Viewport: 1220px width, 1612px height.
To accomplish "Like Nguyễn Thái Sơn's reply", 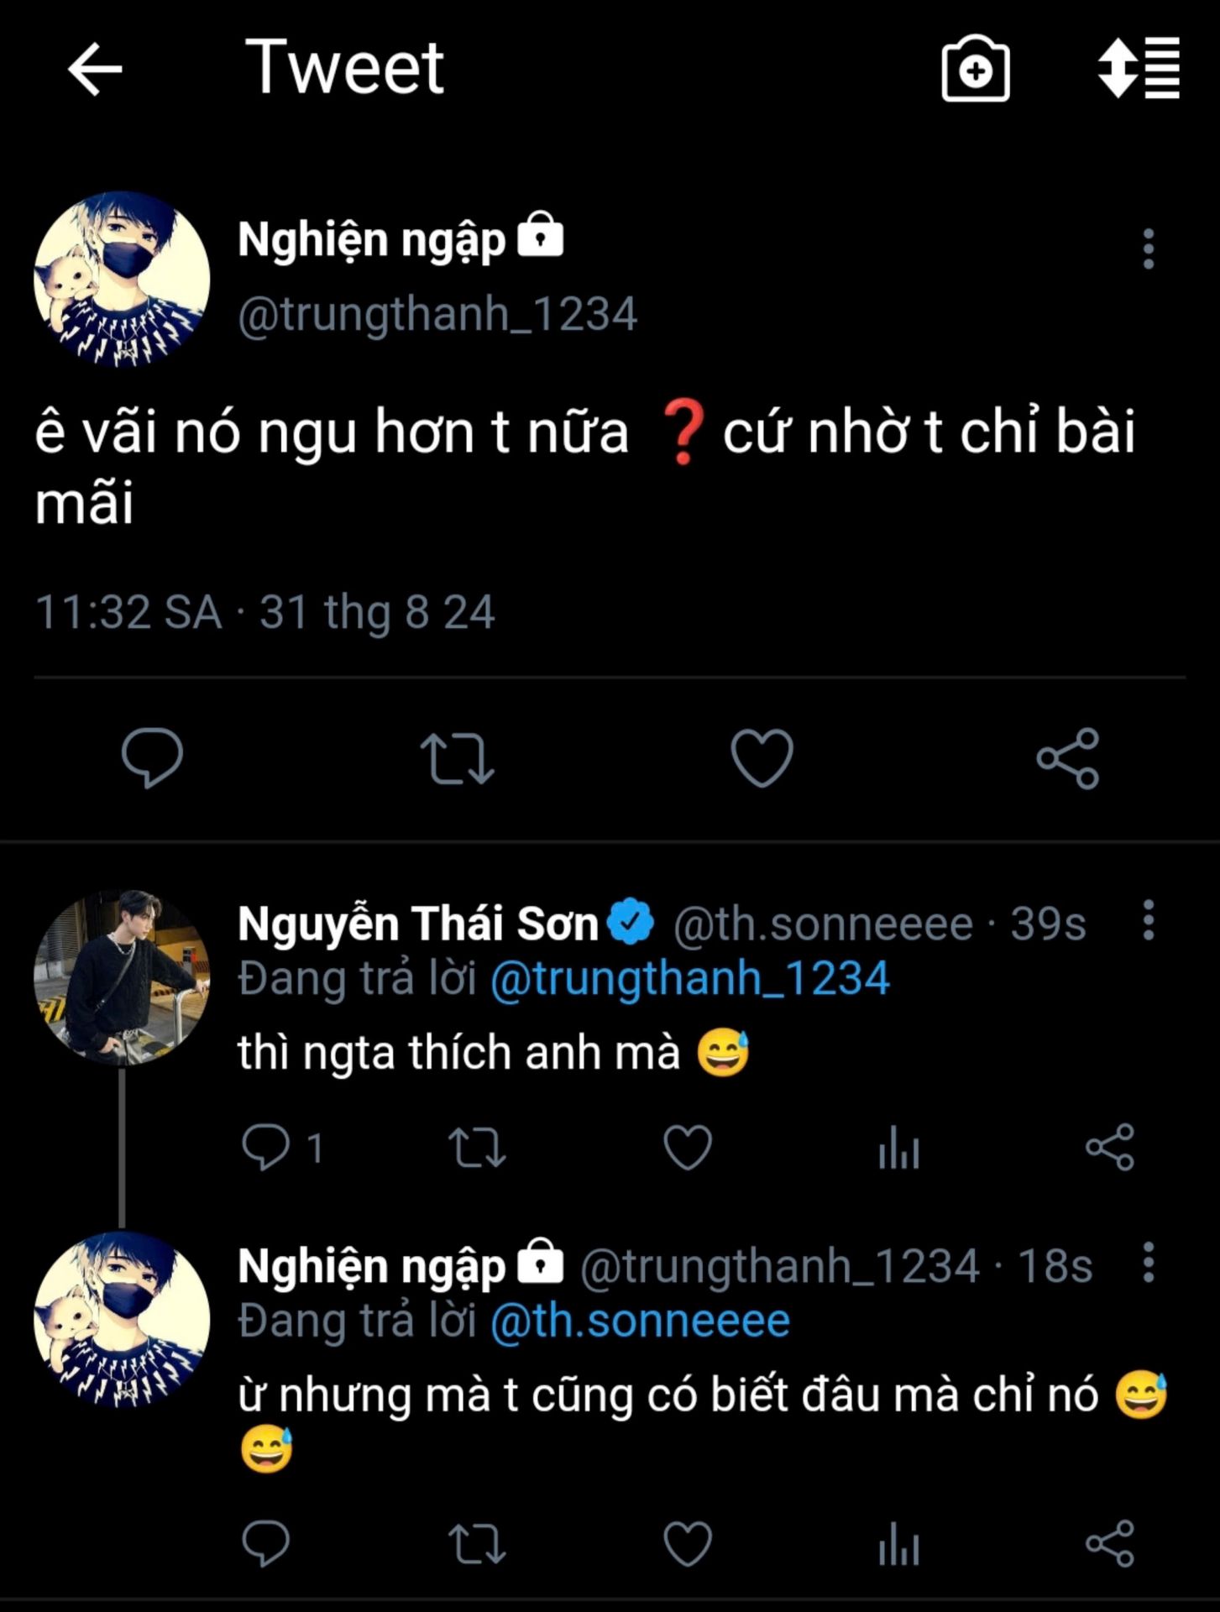I will coord(688,1148).
